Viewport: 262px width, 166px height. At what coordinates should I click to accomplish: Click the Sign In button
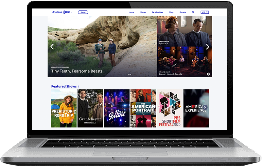(x=83, y=12)
